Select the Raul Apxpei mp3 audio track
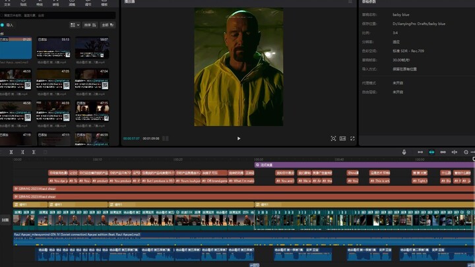475x267 pixels. 243,239
